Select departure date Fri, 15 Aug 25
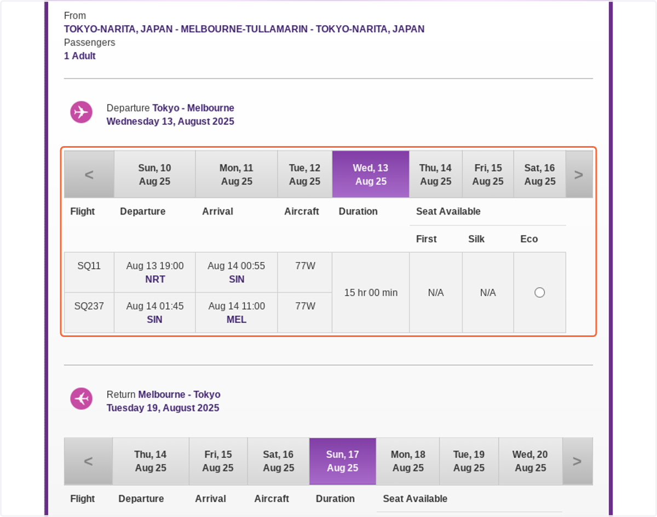The width and height of the screenshot is (657, 517). click(488, 175)
